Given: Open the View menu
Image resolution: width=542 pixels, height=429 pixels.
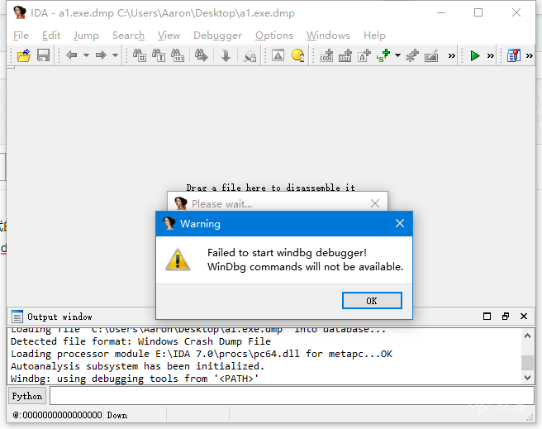Looking at the screenshot, I should (169, 36).
